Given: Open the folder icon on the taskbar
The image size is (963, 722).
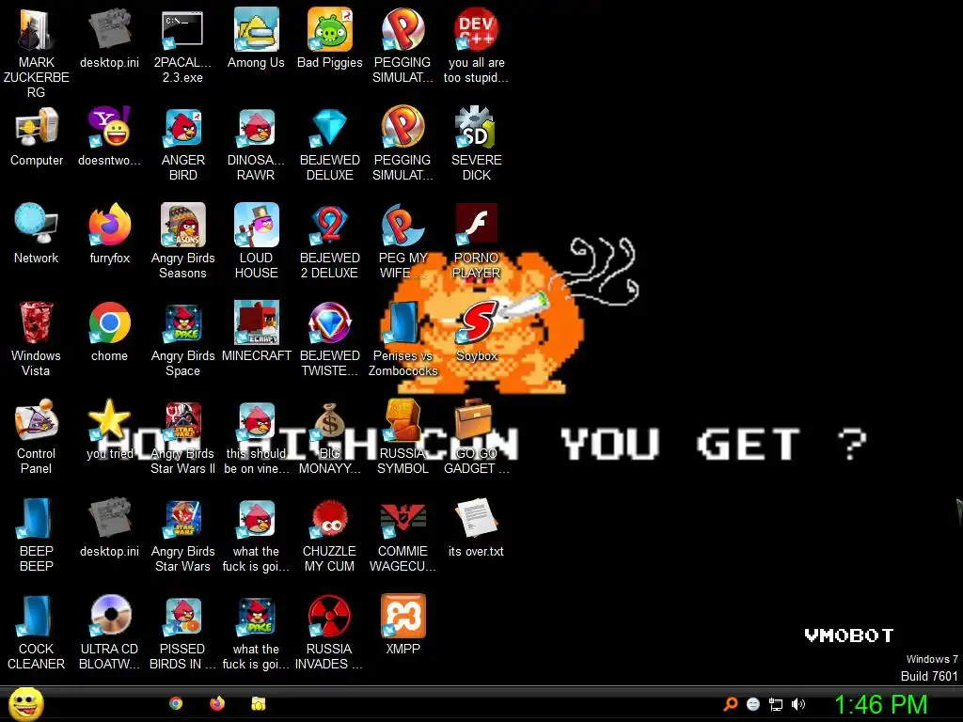Looking at the screenshot, I should click(259, 703).
